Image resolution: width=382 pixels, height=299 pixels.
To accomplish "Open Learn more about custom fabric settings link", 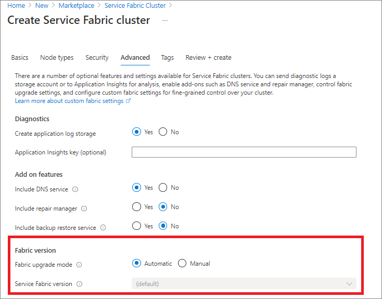I will (x=73, y=101).
